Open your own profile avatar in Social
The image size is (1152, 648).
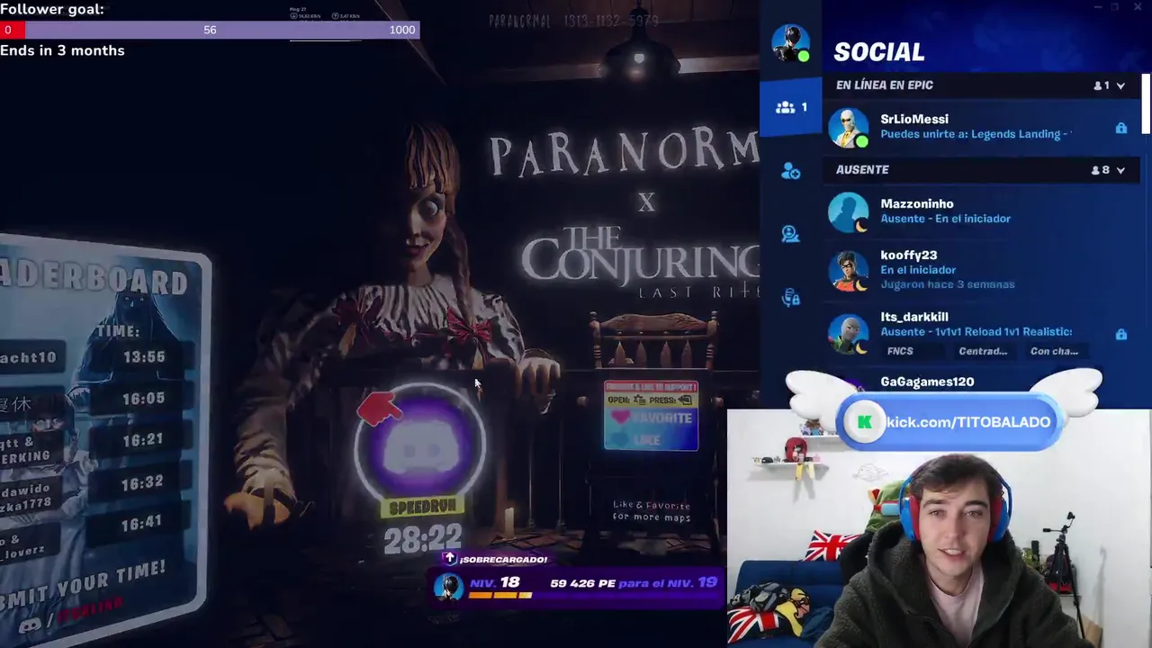(790, 42)
